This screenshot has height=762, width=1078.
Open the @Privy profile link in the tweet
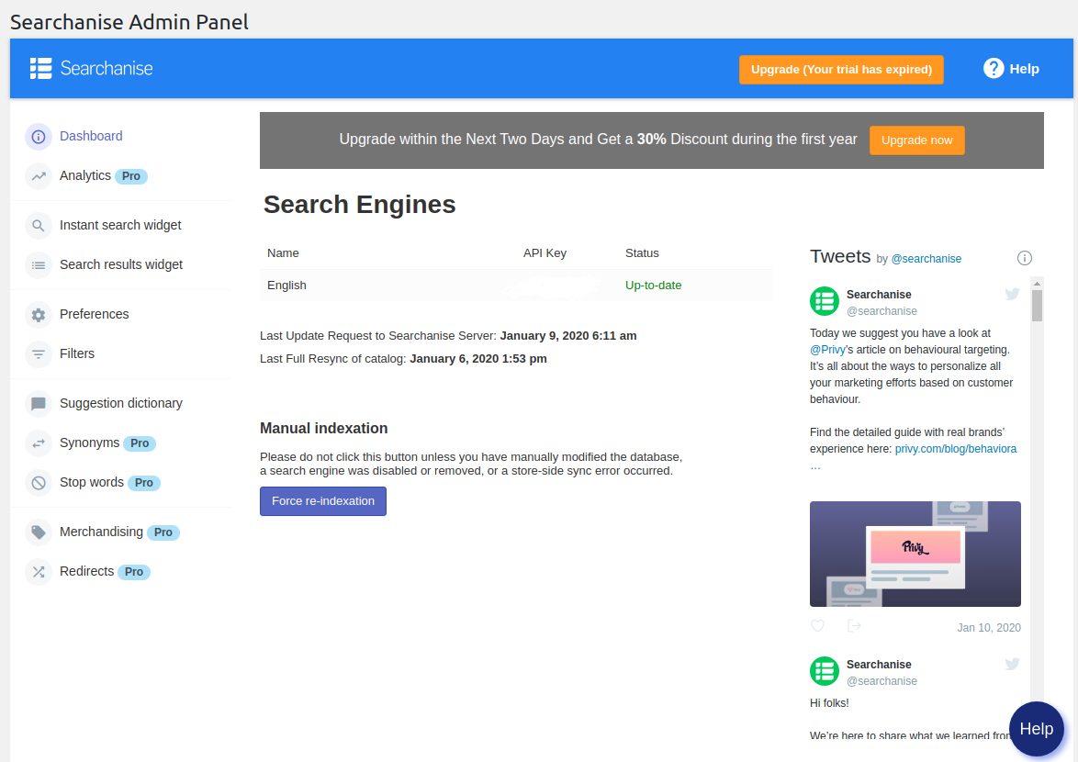tap(829, 349)
